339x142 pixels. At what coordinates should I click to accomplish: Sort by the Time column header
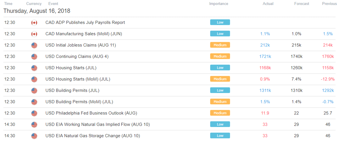point(8,4)
